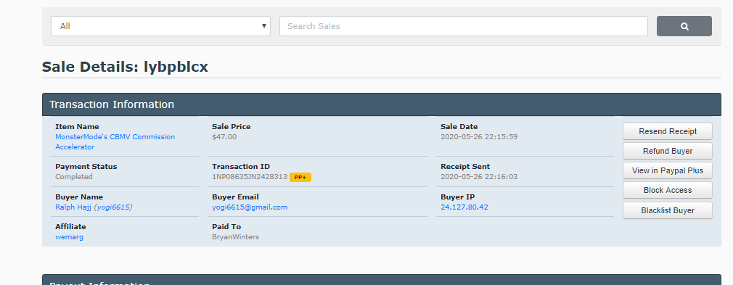Open MonsterMode's CBMV Commission Accelerator item link
Image resolution: width=733 pixels, height=285 pixels.
click(x=115, y=142)
